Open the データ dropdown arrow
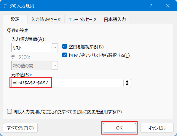Screen dimensions: 177x136 coord(55,65)
